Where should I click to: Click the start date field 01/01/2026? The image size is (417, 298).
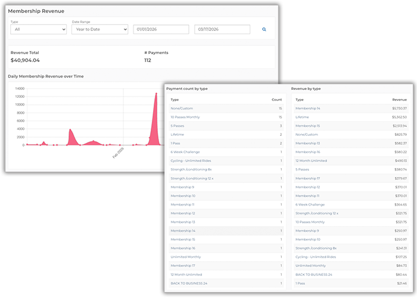161,29
